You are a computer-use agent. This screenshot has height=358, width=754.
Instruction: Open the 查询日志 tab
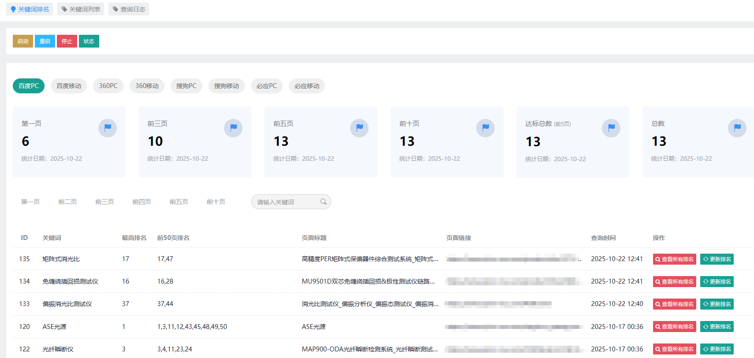(129, 9)
